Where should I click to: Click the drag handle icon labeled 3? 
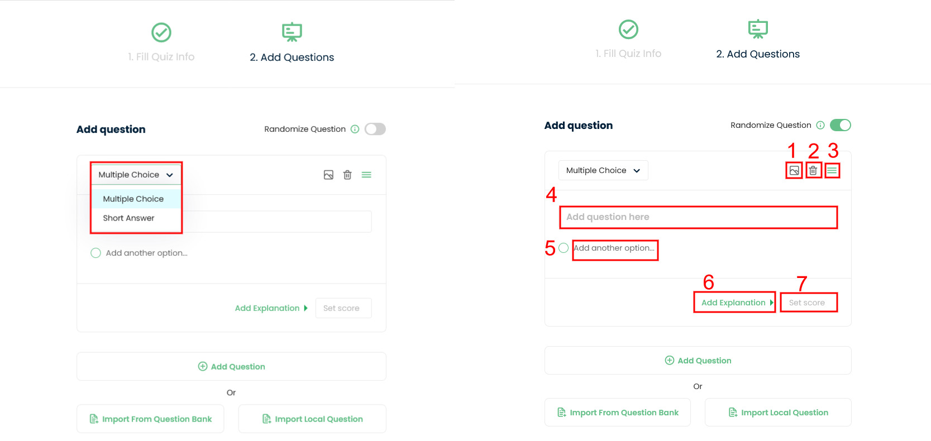tap(832, 170)
